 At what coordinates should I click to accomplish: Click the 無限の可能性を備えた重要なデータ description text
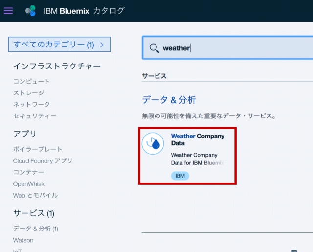(209, 116)
